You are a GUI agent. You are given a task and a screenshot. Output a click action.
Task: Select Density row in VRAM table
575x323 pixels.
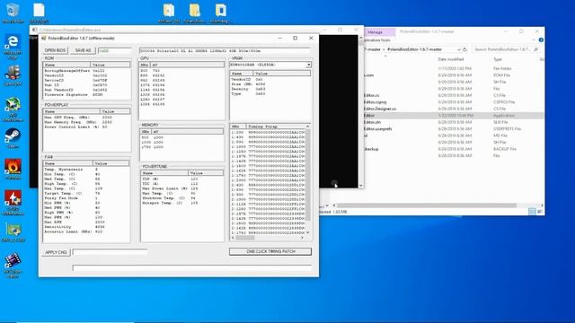click(x=270, y=89)
